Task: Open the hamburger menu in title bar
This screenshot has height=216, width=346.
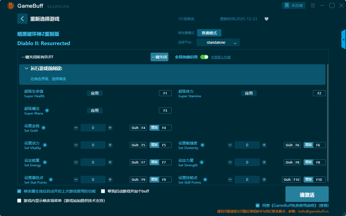Action: click(x=313, y=5)
